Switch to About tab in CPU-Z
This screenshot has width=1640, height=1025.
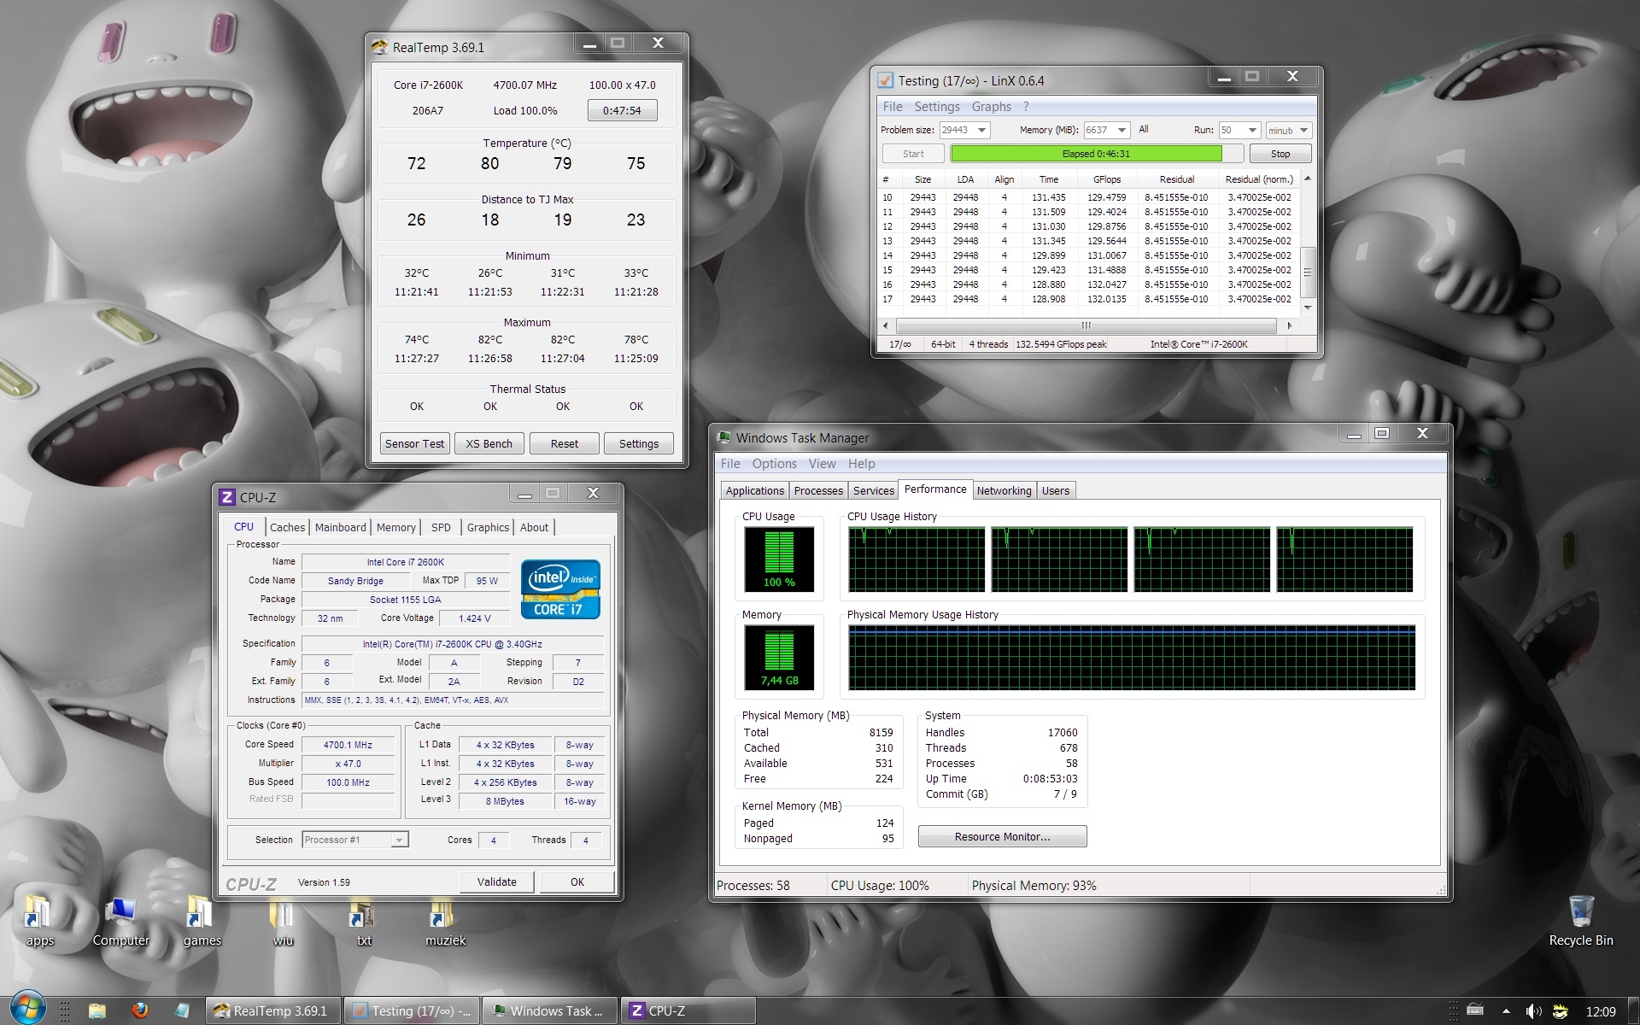tap(534, 527)
